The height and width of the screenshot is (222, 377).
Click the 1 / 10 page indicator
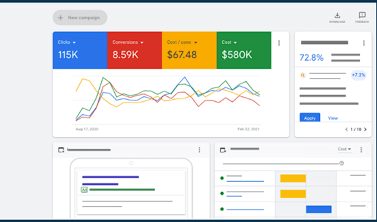pyautogui.click(x=356, y=130)
